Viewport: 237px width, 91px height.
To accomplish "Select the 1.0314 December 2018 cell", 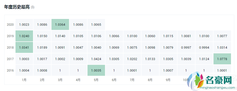I will 222,47.
